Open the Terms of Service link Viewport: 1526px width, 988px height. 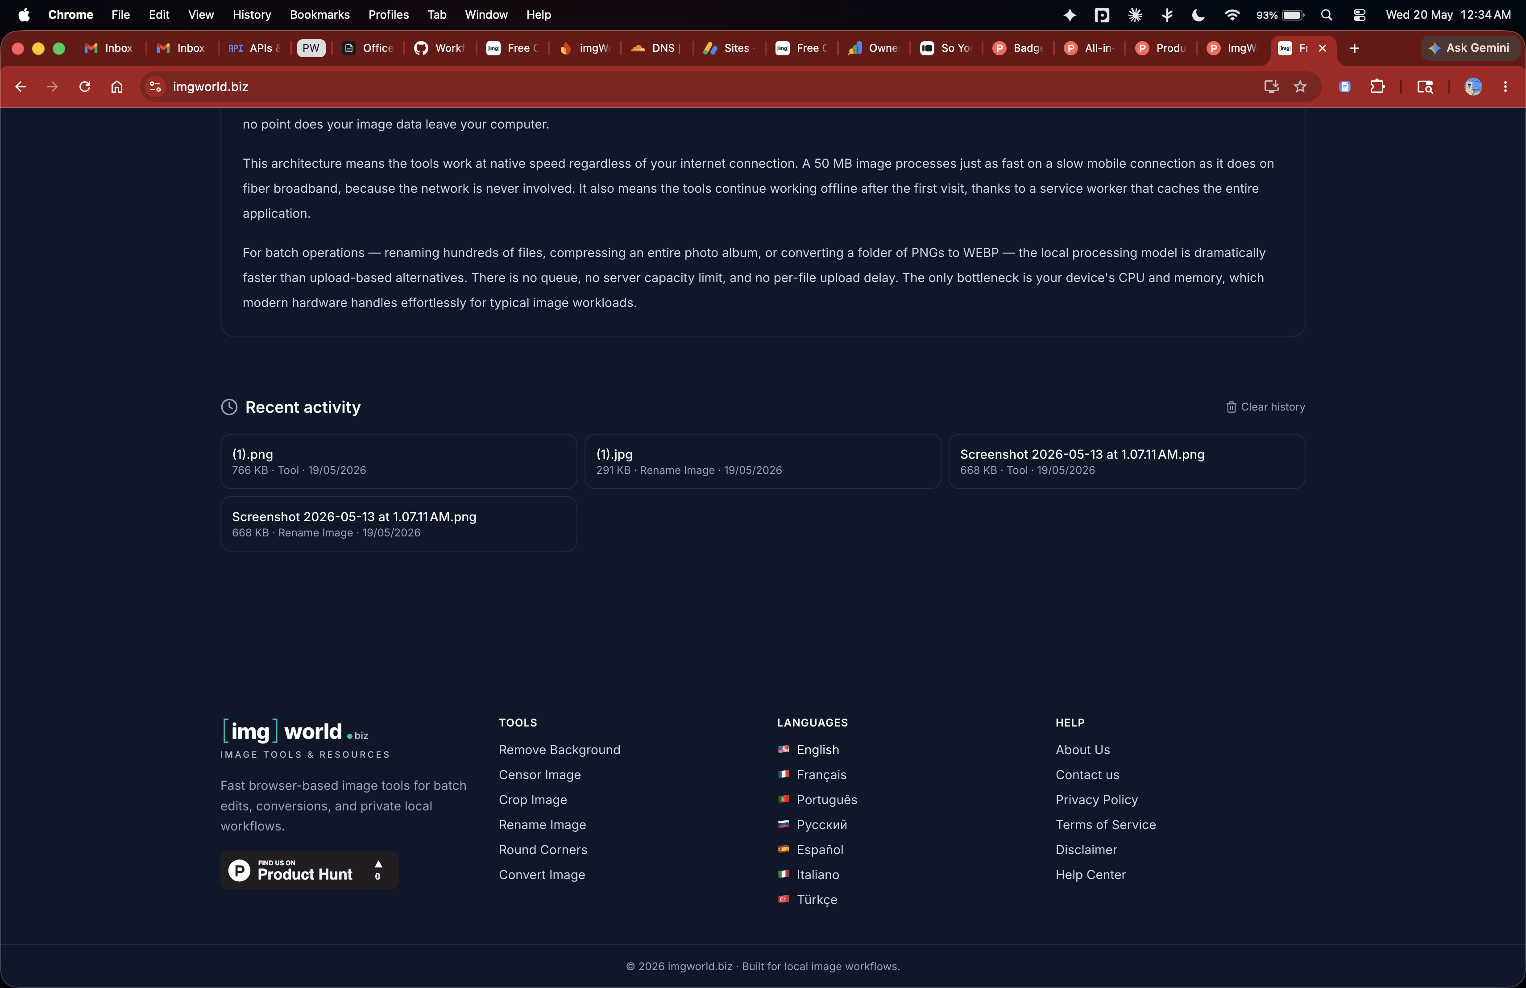[1105, 825]
